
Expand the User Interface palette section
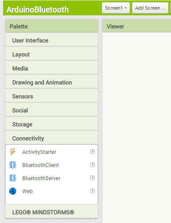52,40
